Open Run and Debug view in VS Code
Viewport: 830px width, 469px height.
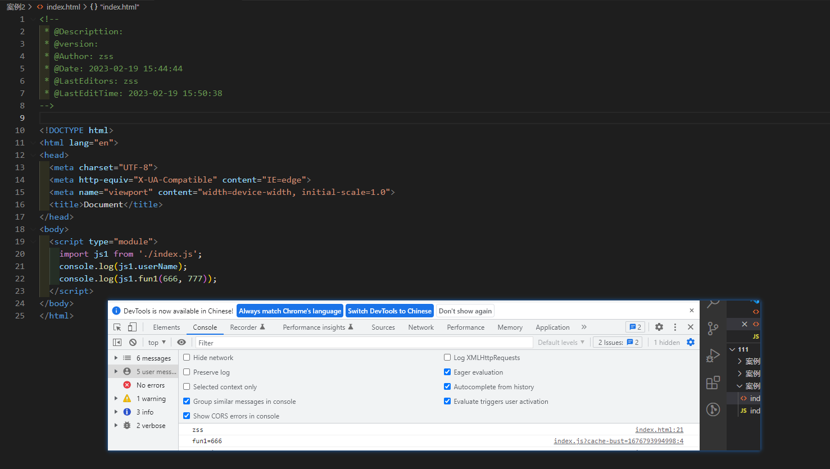click(x=713, y=356)
